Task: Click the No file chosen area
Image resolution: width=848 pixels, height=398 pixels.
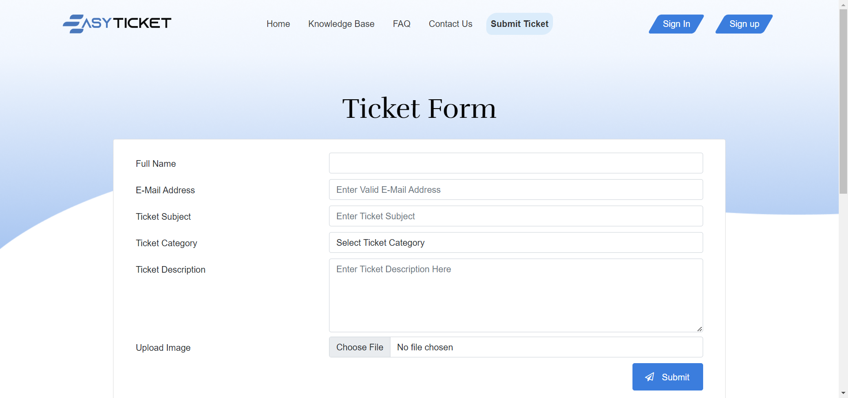Action: tap(545, 347)
